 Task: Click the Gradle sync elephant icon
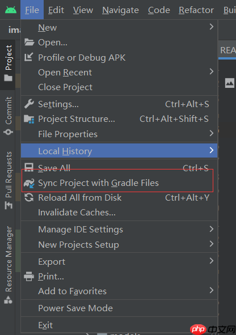tap(29, 183)
